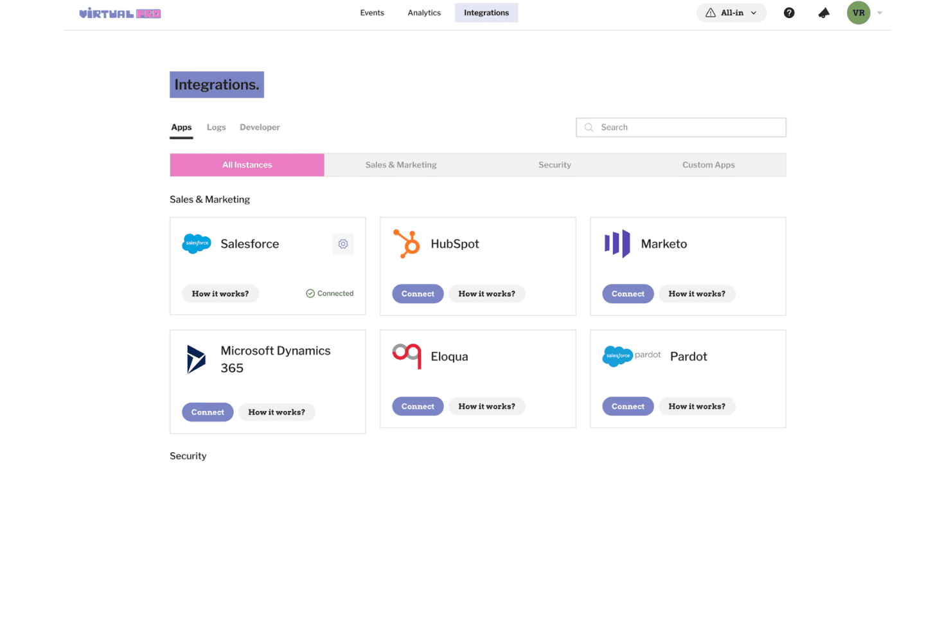Image resolution: width=951 pixels, height=634 pixels.
Task: Go to Virtual Pro home logo
Action: [120, 13]
